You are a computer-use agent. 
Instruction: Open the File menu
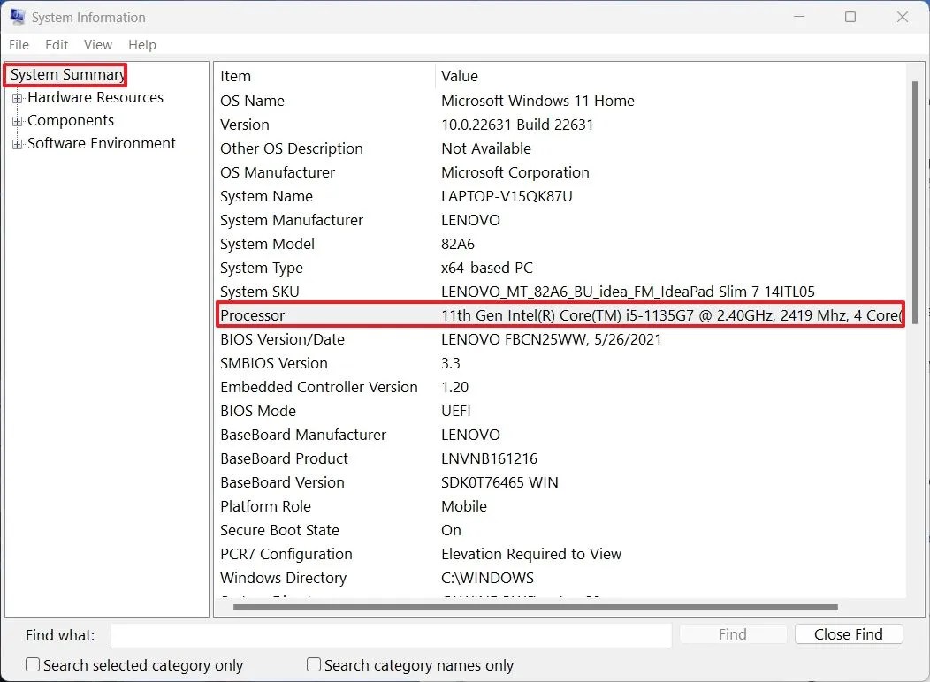coord(18,44)
